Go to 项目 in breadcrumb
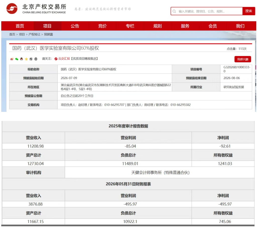259x227 pixels. (x=22, y=34)
